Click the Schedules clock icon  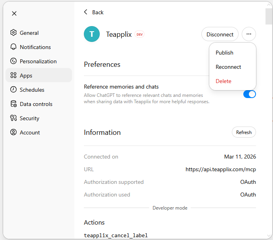[13, 90]
